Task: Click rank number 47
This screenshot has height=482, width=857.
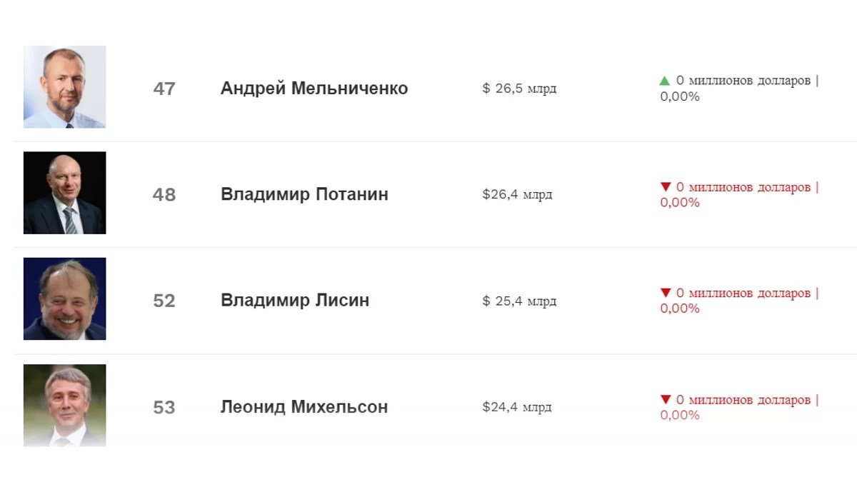Action: (164, 89)
